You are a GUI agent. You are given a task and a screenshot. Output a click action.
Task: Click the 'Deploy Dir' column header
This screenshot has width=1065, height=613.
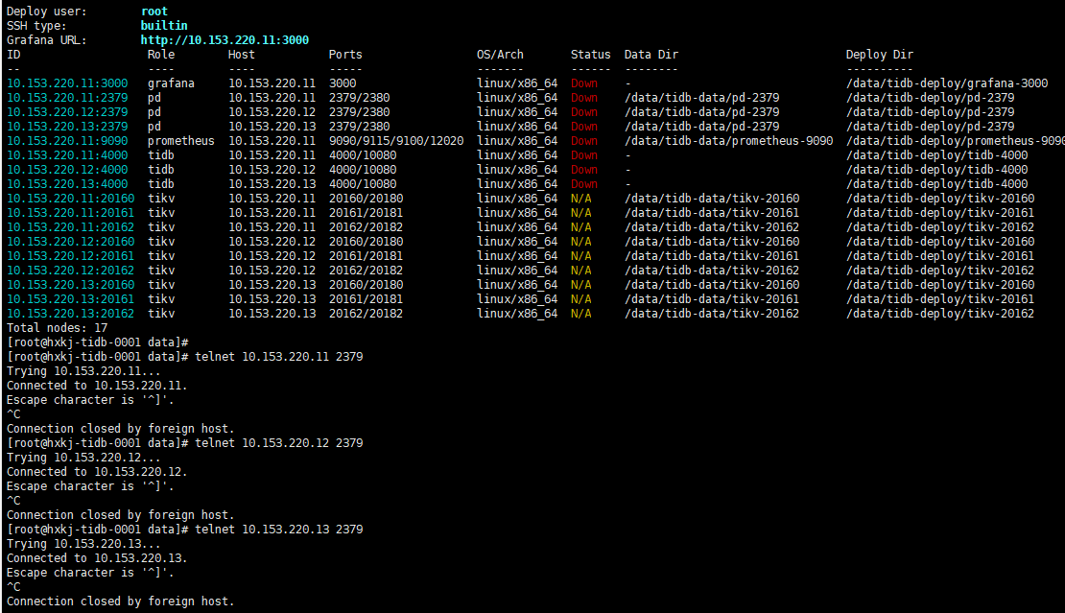[880, 55]
